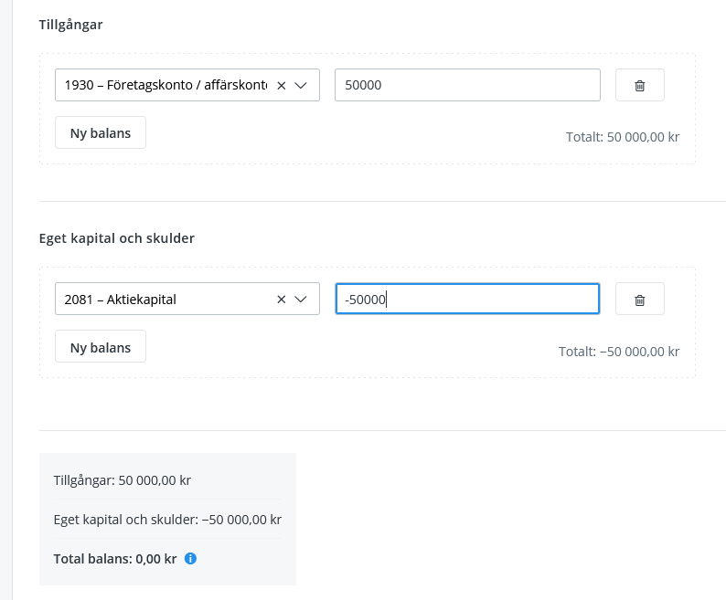Viewport: 726px width, 600px height.
Task: Open the 1930 – Företagskonto account combo box
Action: [165, 85]
